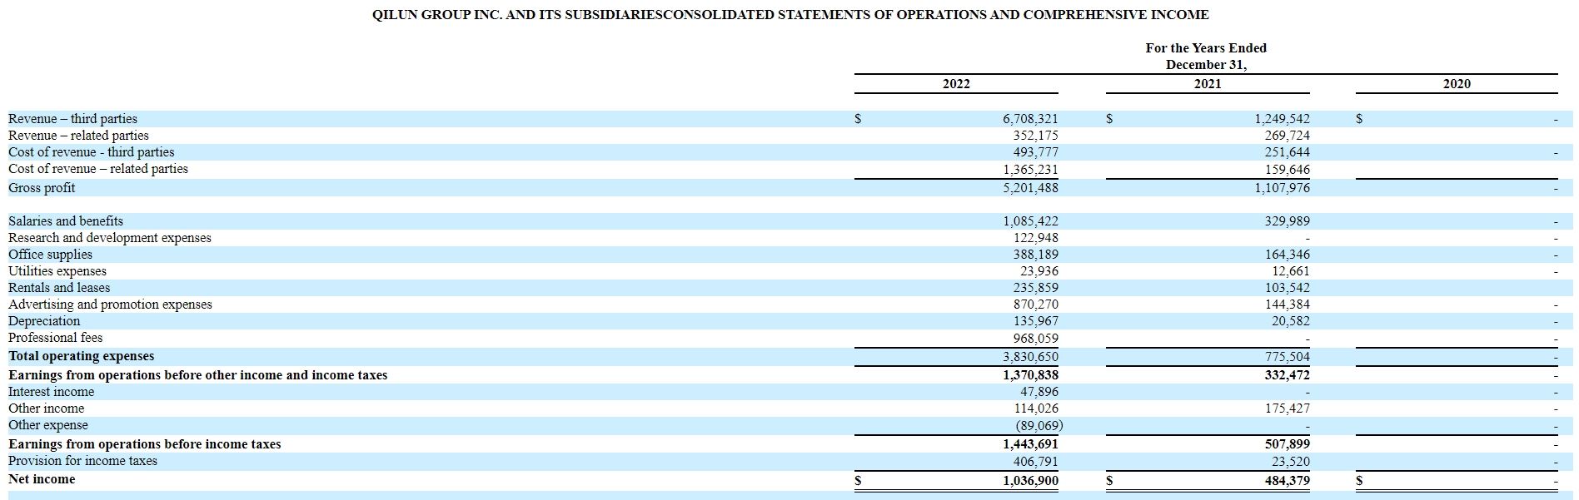Click the statement title heading
1579x500 pixels.
(x=790, y=15)
